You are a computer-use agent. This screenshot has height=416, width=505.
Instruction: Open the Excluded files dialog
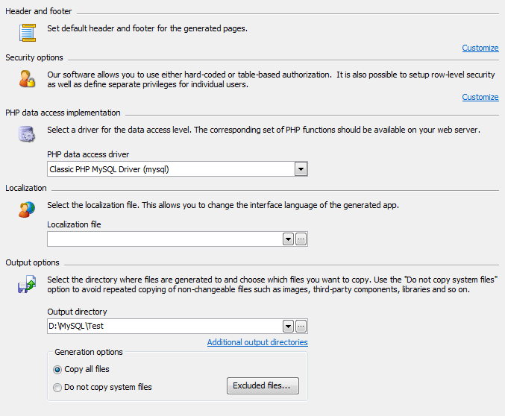click(x=263, y=385)
